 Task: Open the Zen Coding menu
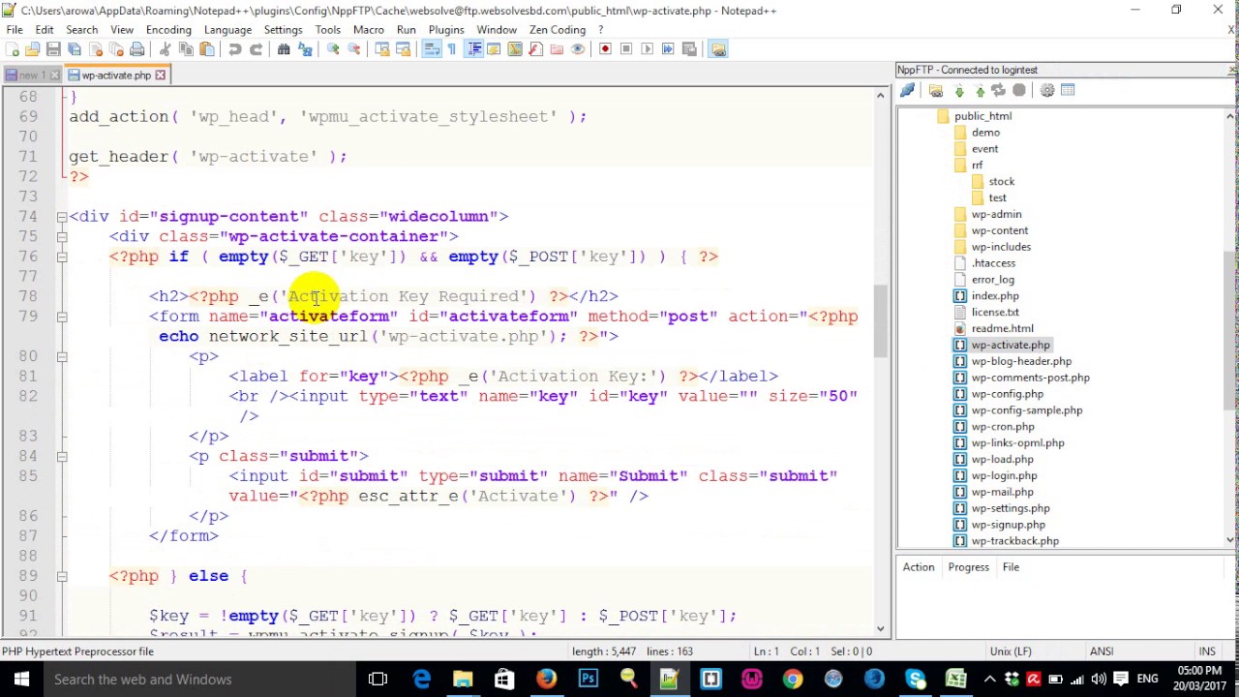[558, 30]
